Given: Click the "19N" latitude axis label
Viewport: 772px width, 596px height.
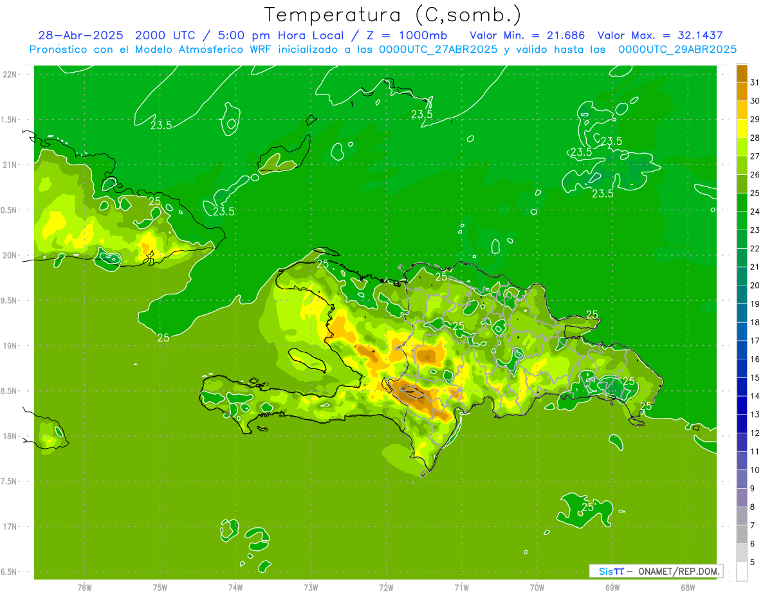Looking at the screenshot, I should point(10,345).
